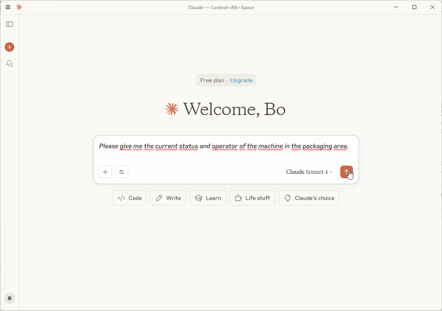Viewport: 442px width, 311px height.
Task: Click the Upgrade link
Action: (241, 80)
